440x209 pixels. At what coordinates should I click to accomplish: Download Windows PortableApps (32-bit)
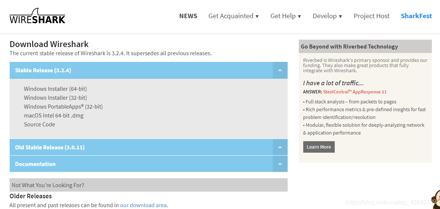tap(63, 107)
